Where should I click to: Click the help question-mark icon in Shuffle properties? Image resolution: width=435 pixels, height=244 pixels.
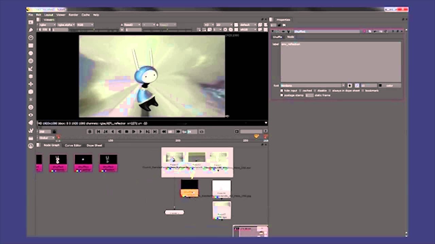[x=393, y=32]
